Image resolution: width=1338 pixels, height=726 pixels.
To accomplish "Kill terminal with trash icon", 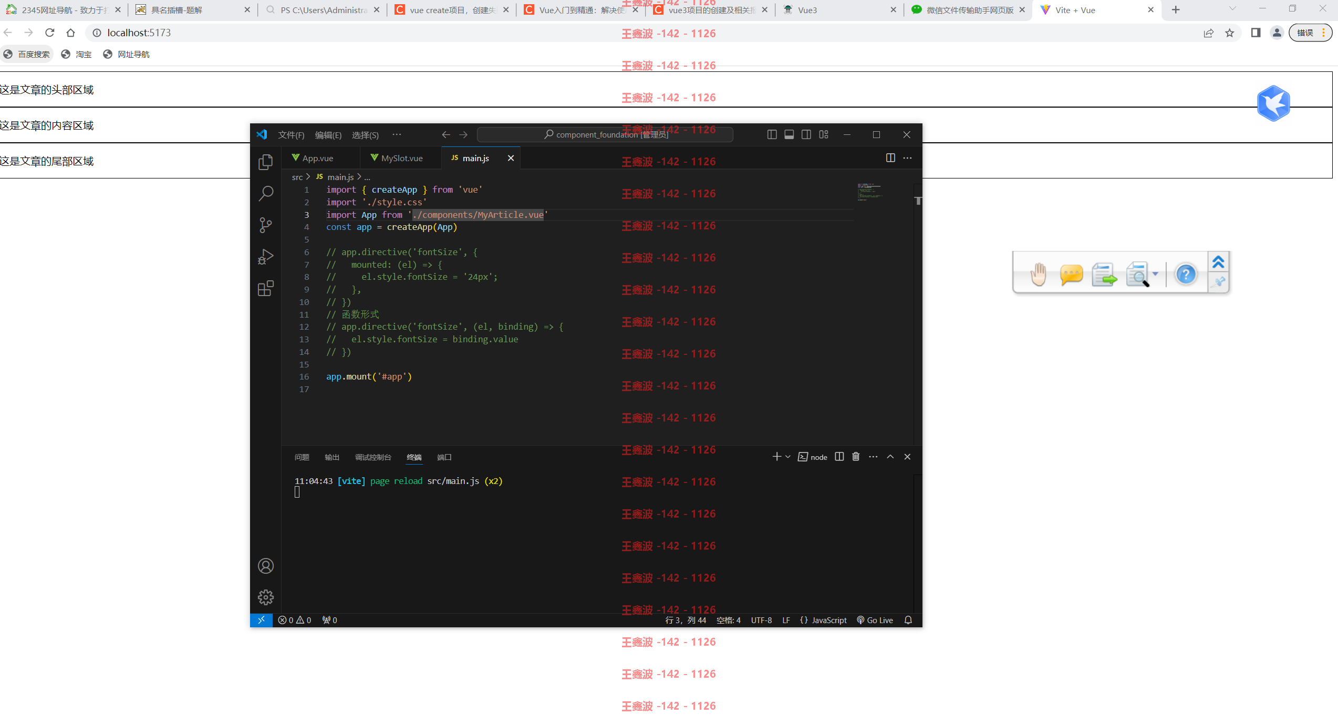I will click(x=856, y=457).
